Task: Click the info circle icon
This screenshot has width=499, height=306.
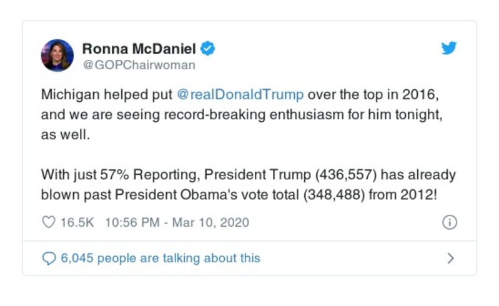Action: click(450, 222)
